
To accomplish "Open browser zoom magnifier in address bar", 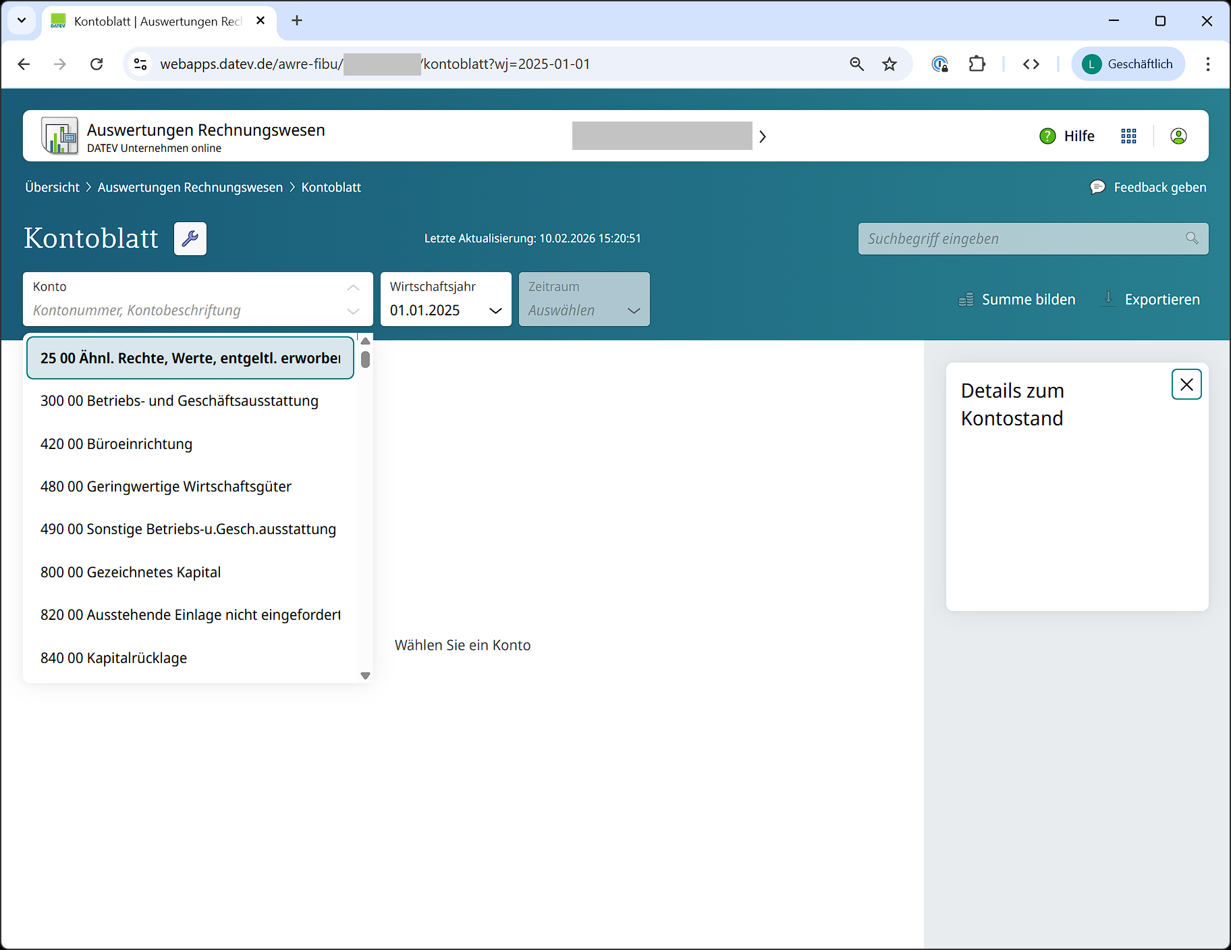I will [x=856, y=64].
